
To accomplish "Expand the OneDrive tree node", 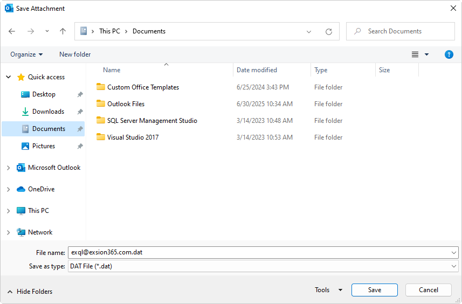I will point(9,189).
